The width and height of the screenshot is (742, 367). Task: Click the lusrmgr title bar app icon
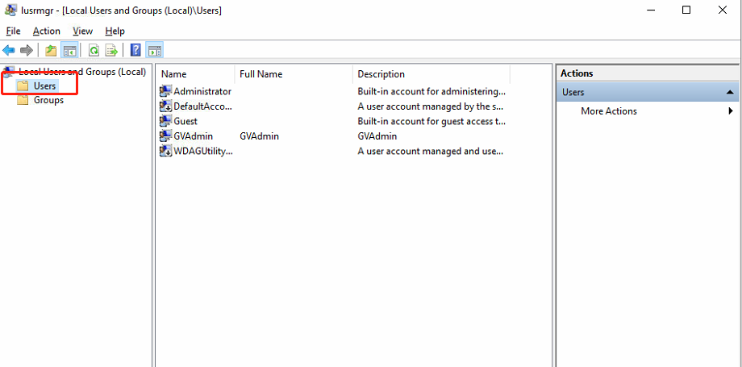pos(10,10)
